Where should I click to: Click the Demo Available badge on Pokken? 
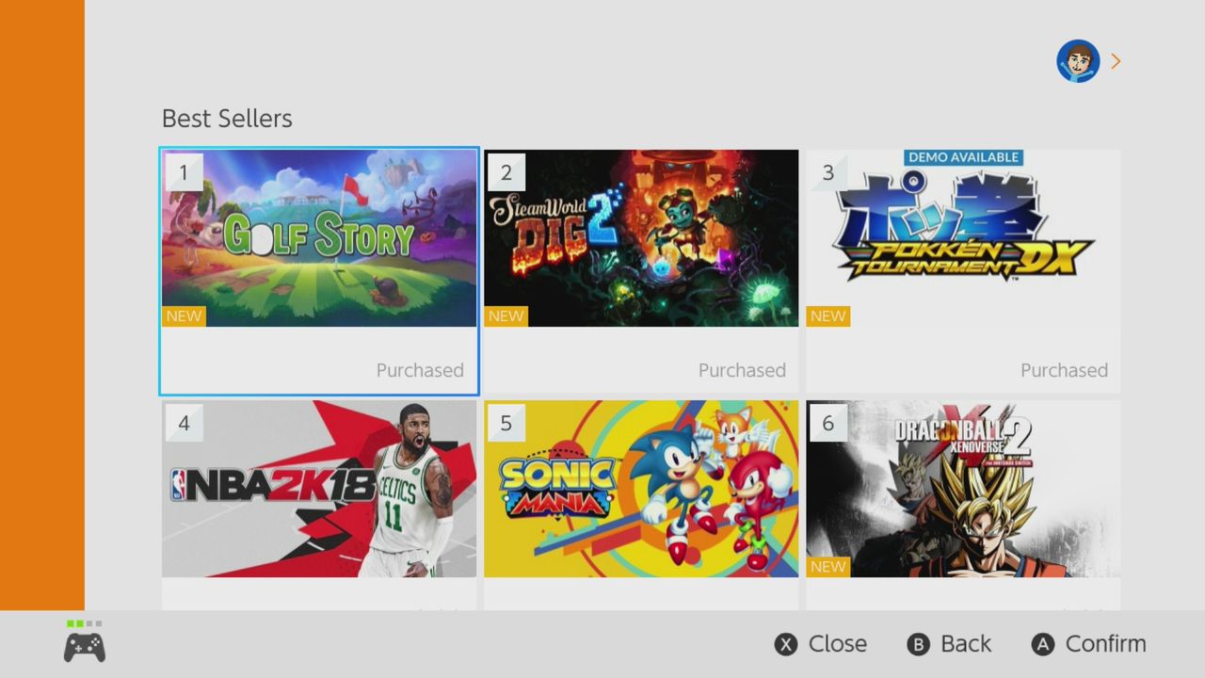coord(963,157)
